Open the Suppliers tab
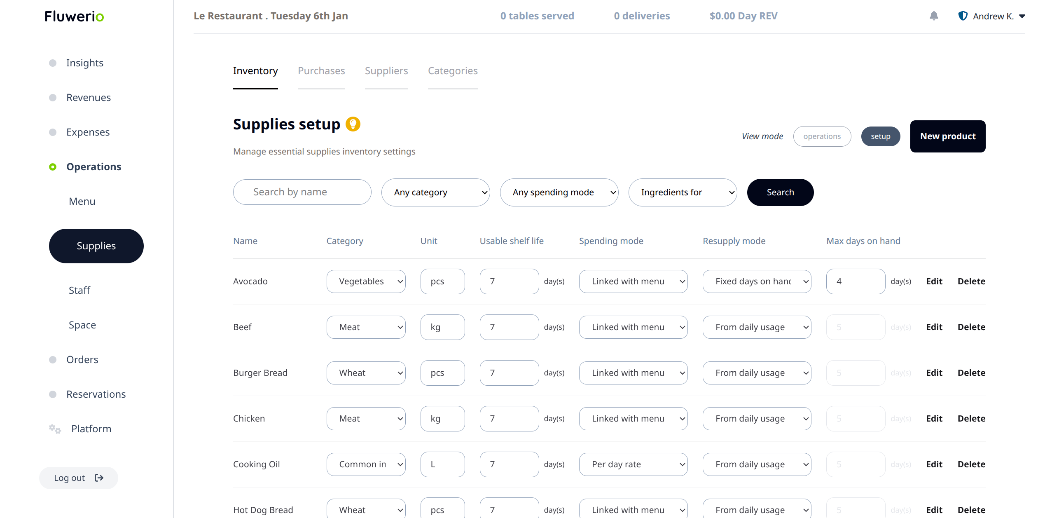1045x518 pixels. pyautogui.click(x=386, y=71)
